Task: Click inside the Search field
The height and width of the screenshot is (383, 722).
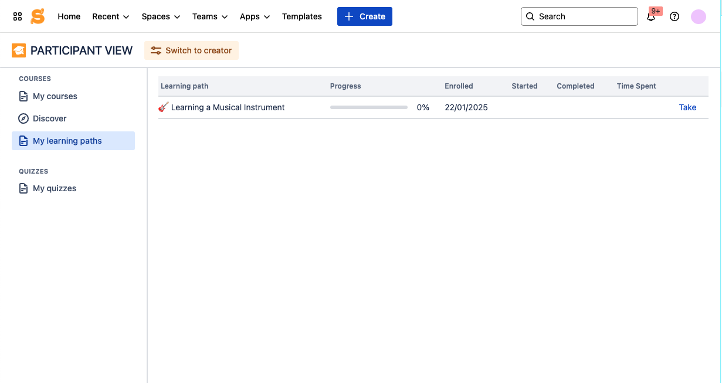Action: coord(579,16)
